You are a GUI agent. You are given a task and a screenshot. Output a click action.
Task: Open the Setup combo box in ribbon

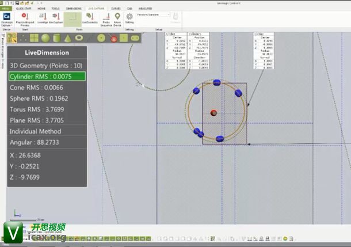click(153, 14)
